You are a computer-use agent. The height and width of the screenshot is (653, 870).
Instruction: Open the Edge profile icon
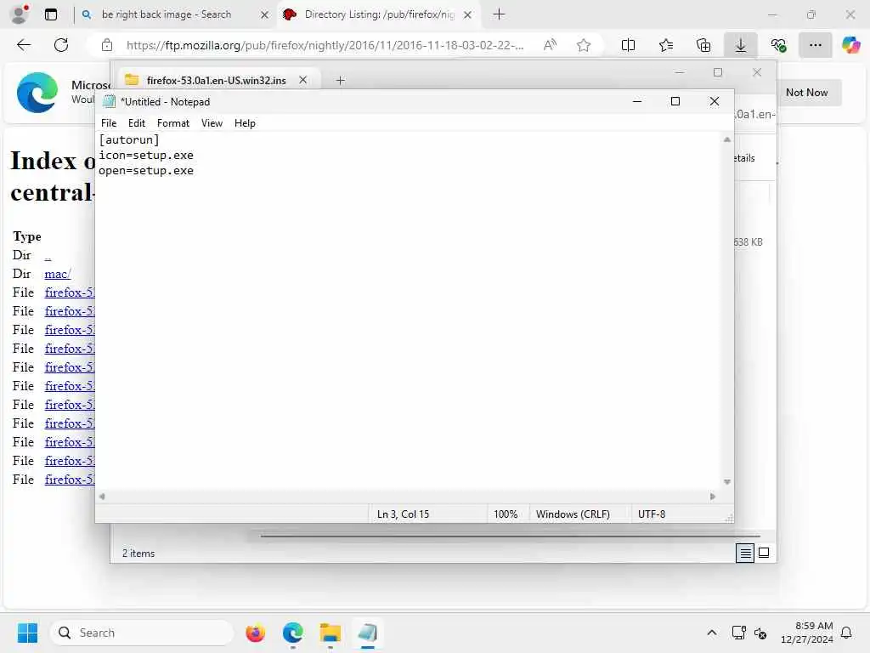20,14
